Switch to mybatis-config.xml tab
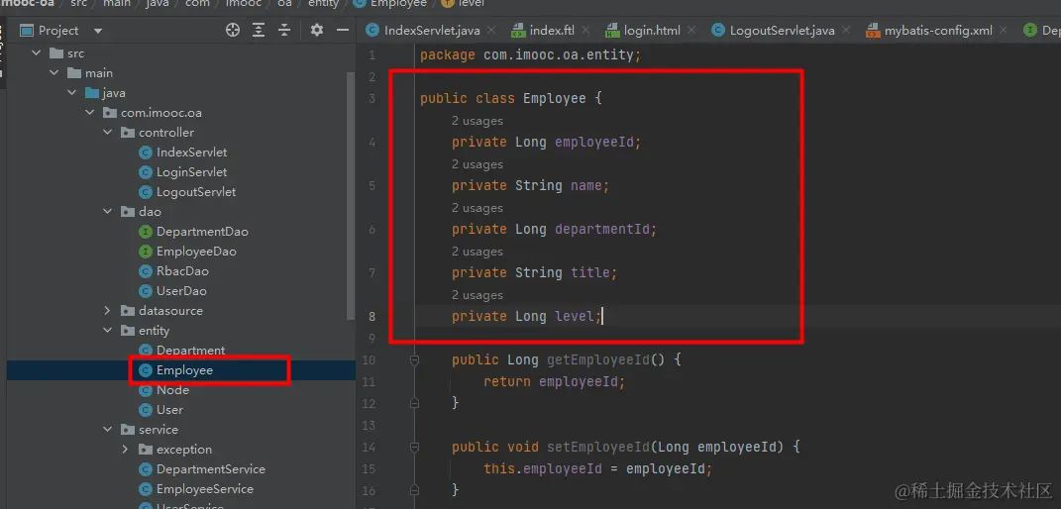The width and height of the screenshot is (1061, 509). click(x=938, y=31)
